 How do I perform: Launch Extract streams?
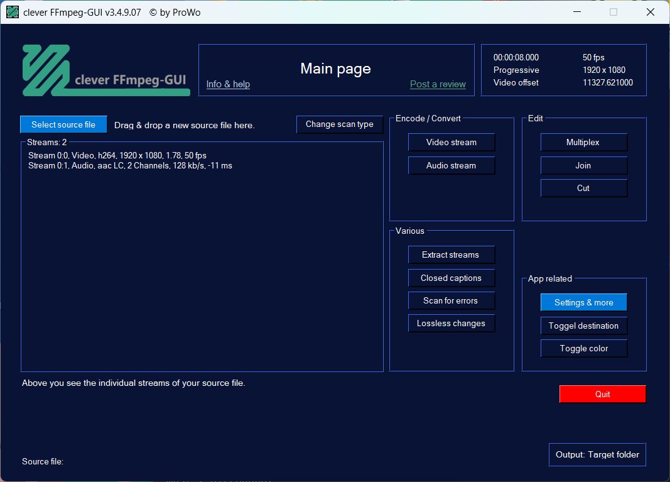coord(451,255)
